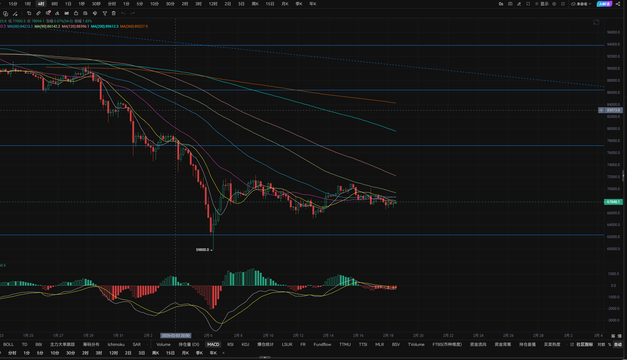Select the ruler measurement tool
This screenshot has height=360, width=627.
[38, 13]
